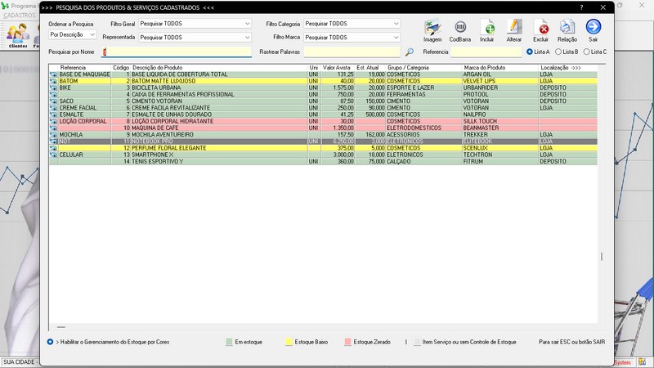Click the pink Estoque Zerado color swatch
654x368 pixels.
(348, 342)
